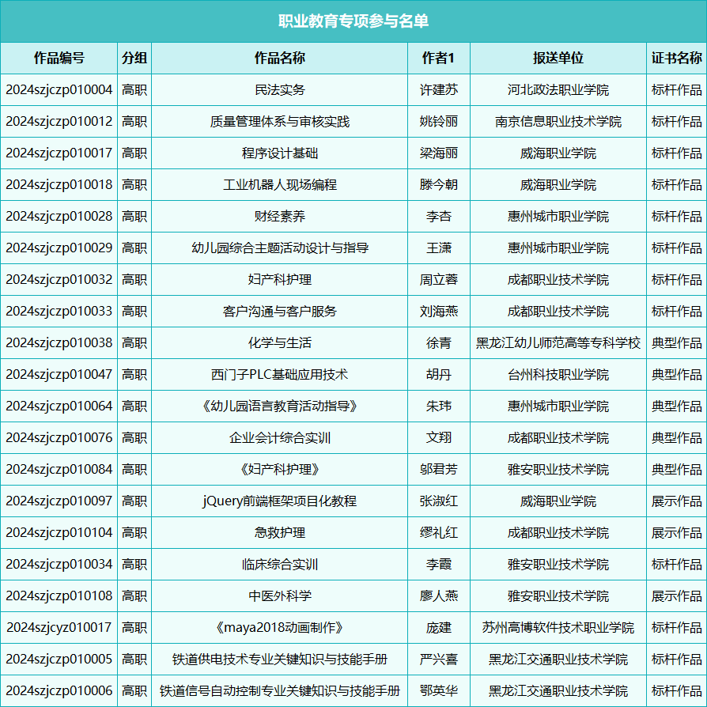Viewport: 707px width, 707px height.
Task: Click author name 滕今朝
Action: point(439,184)
